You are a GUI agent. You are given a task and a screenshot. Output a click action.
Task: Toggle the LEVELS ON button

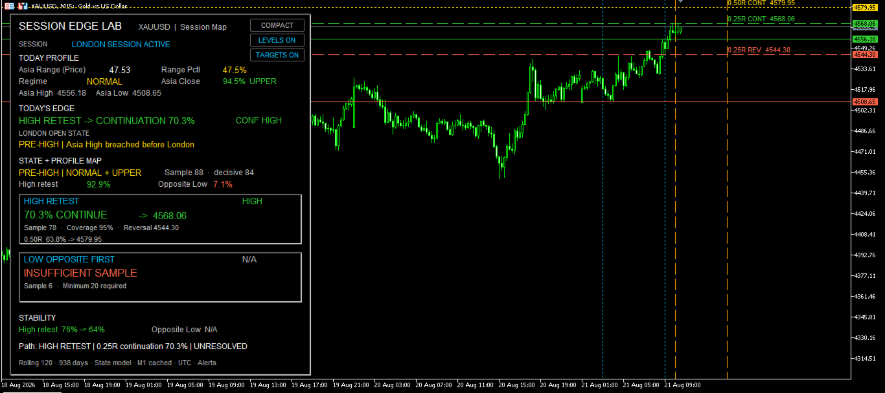click(277, 40)
